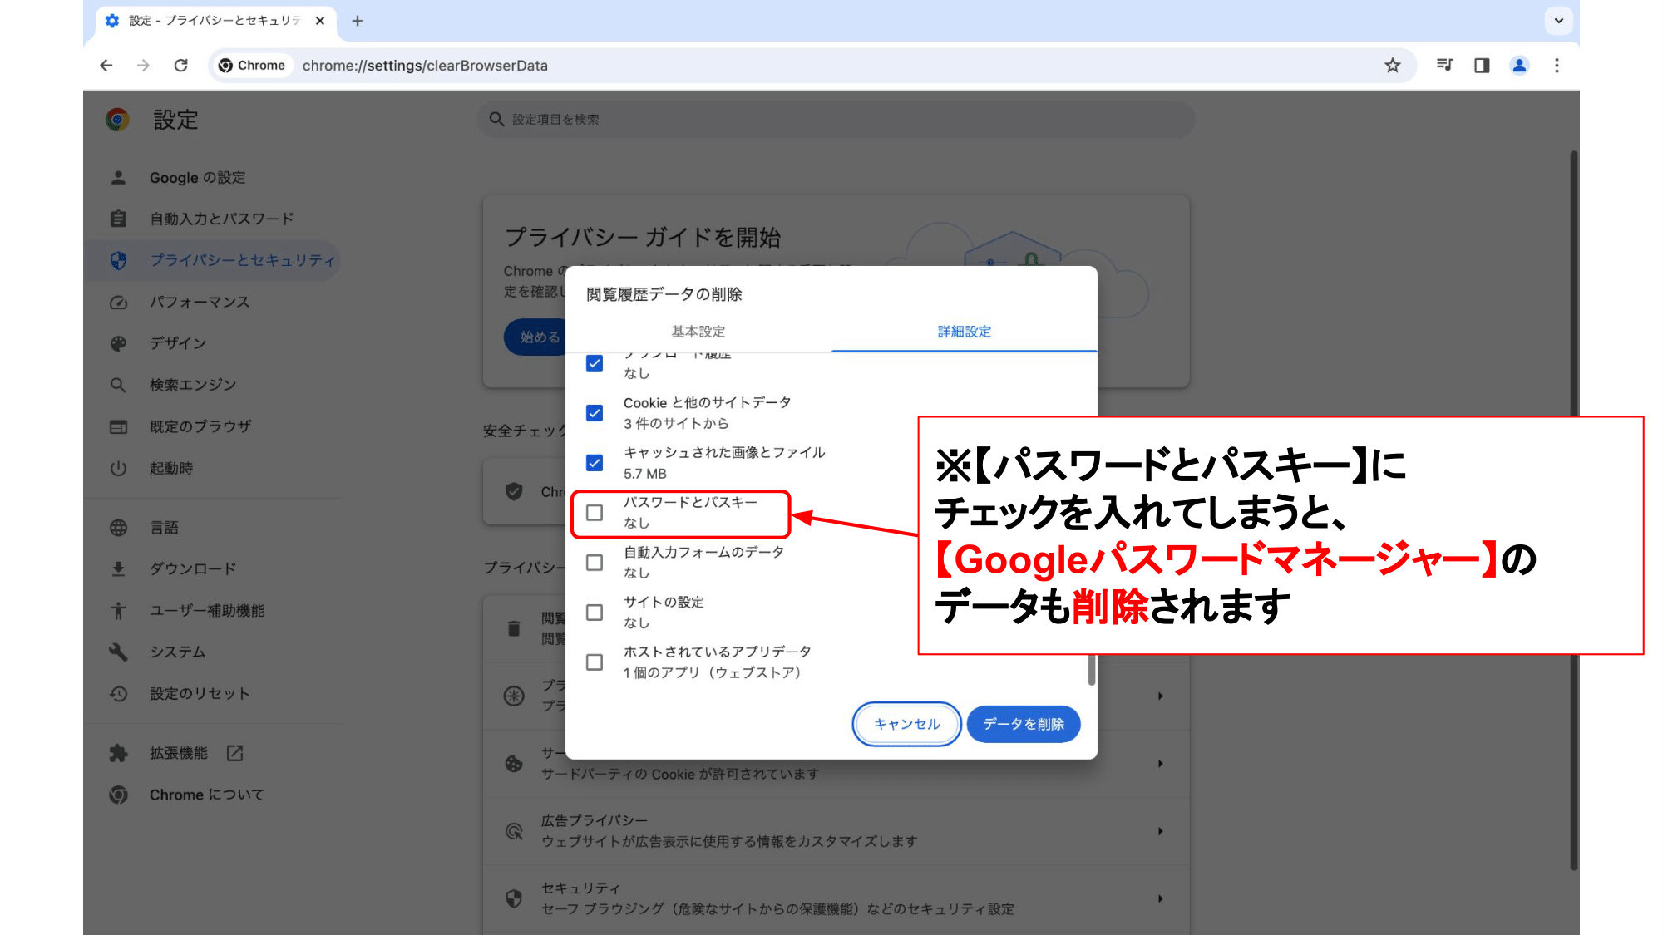Expand the 広告プライバシー section arrow

point(1161,831)
